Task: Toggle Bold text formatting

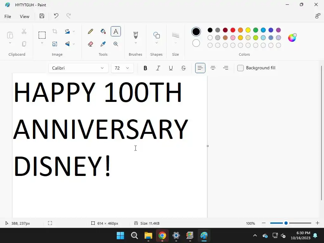Action: [145, 68]
